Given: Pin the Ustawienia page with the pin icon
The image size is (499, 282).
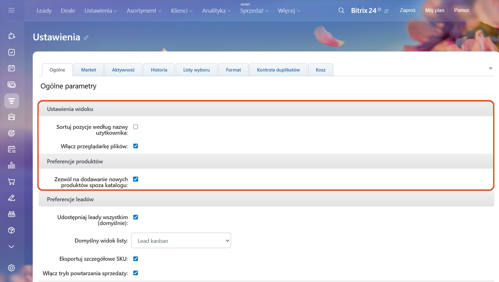Looking at the screenshot, I should coord(86,38).
